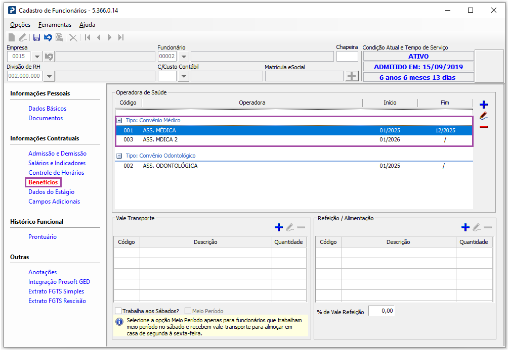Open Prontuário under Histórico Funcional
Screen dimensions: 509x350
tap(43, 237)
